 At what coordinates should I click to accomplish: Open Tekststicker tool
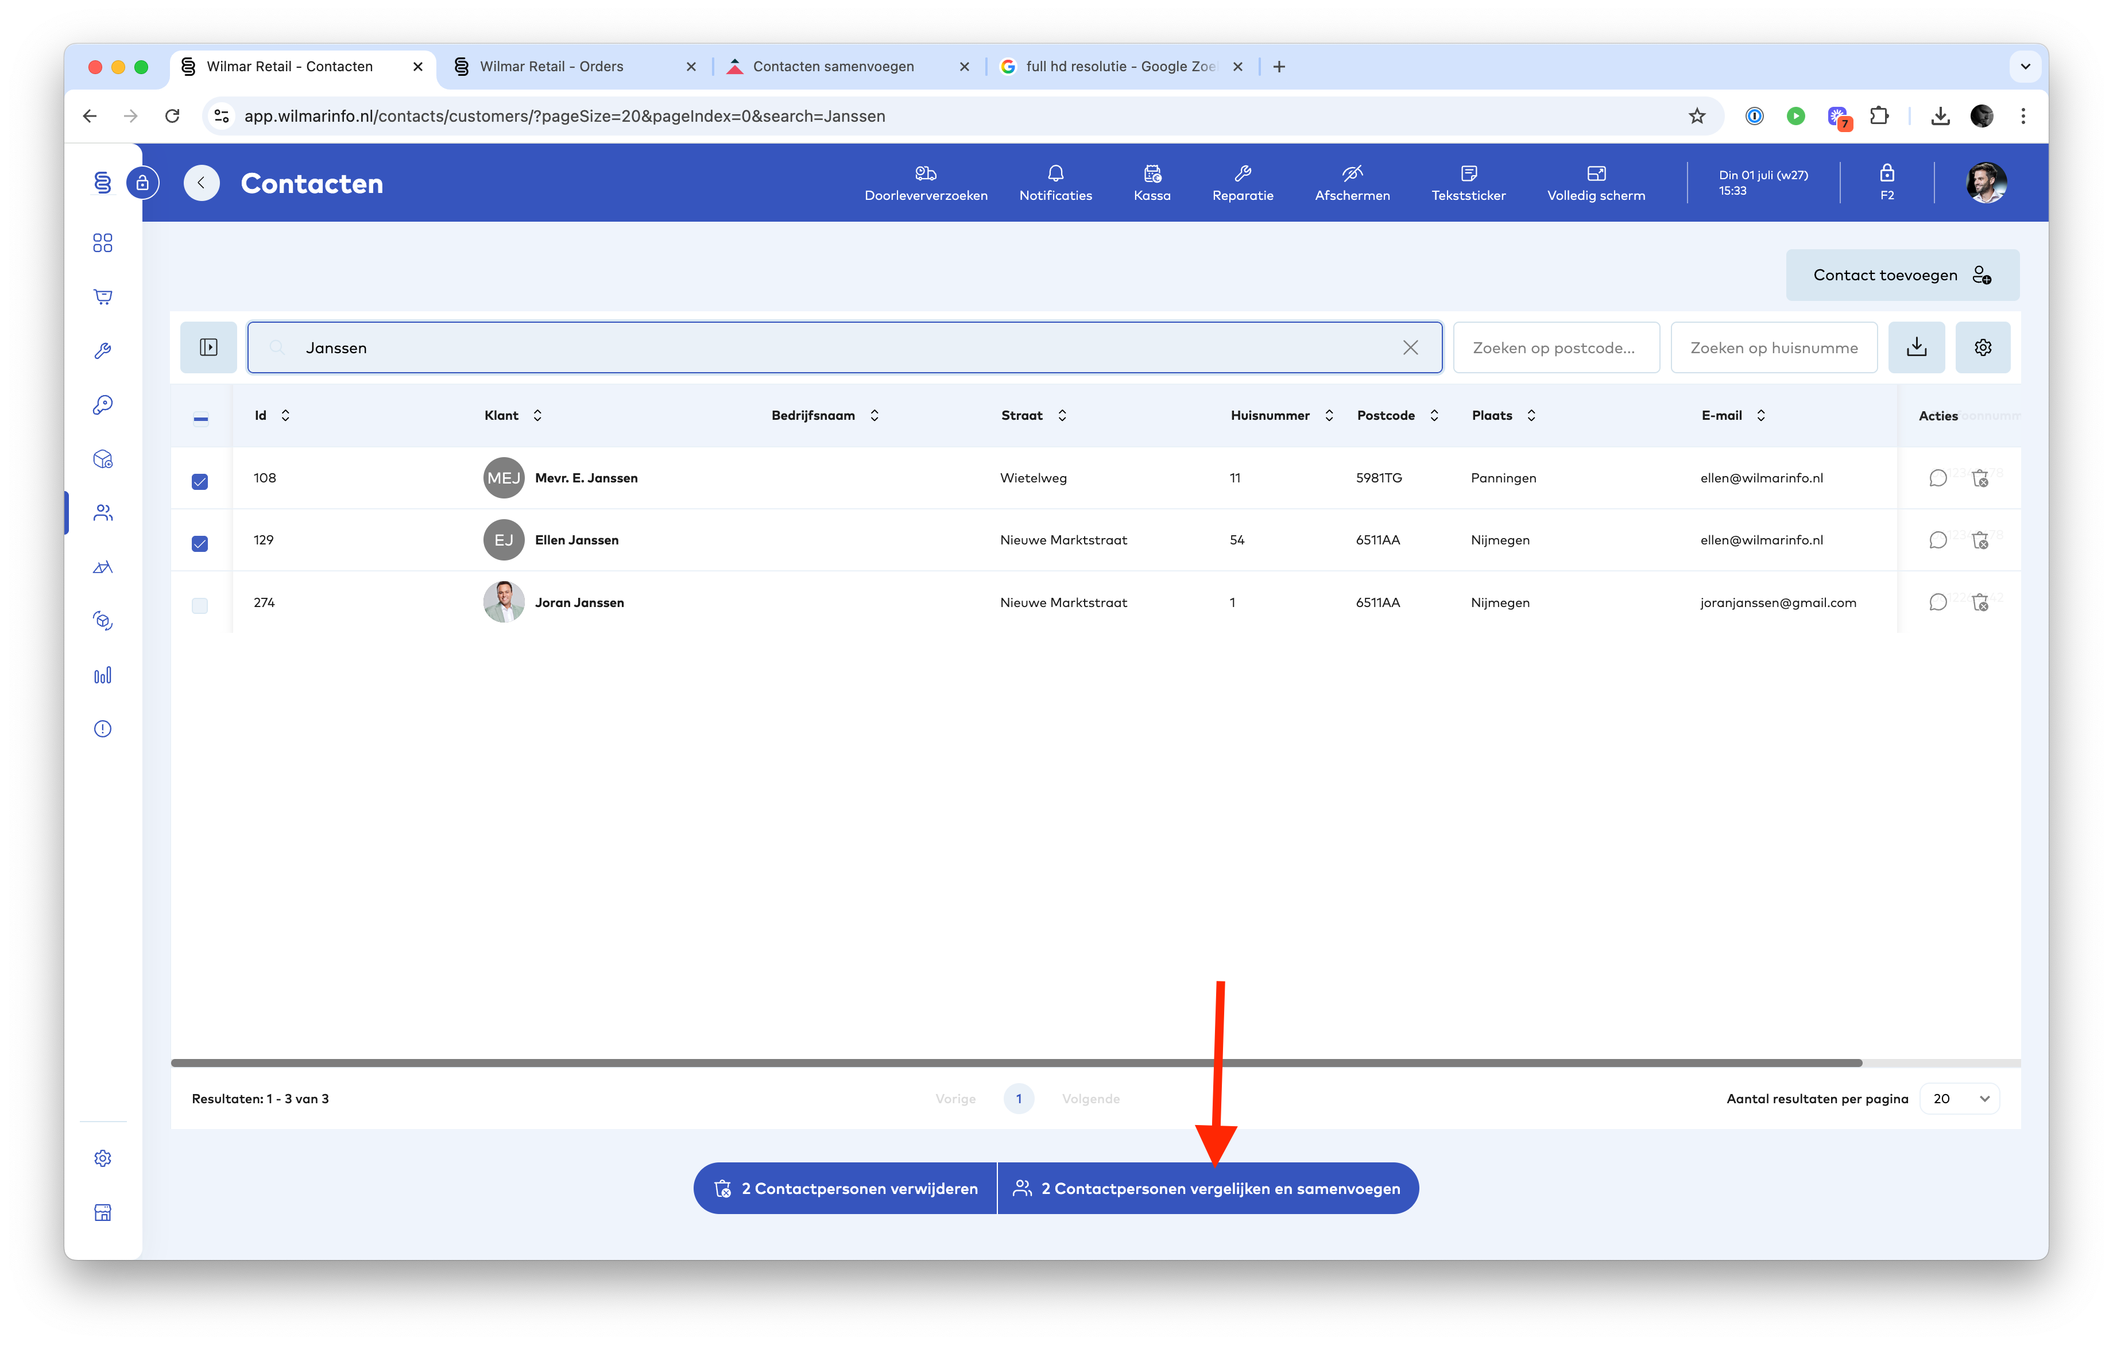[x=1468, y=183]
